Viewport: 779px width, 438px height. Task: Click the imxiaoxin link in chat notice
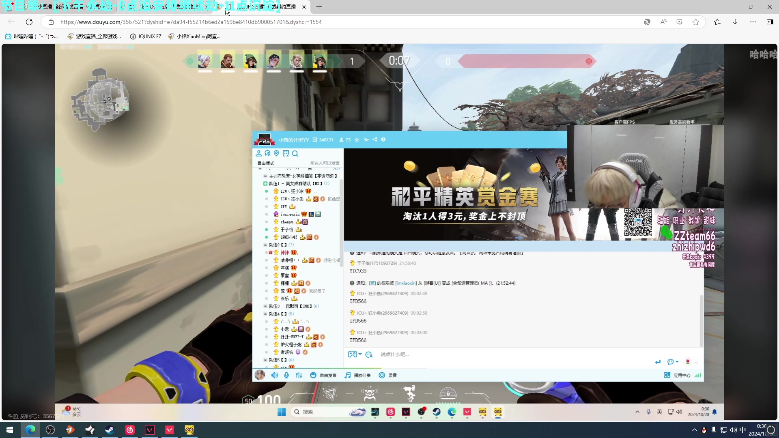click(x=406, y=283)
